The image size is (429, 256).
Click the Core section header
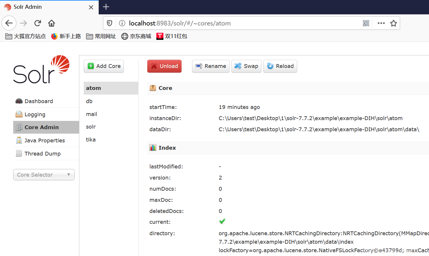coord(288,88)
